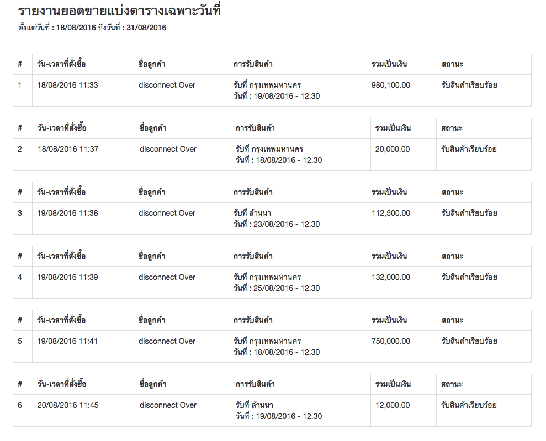Select order timestamp 19/08/2016 11:39
The image size is (546, 441).
(x=67, y=277)
